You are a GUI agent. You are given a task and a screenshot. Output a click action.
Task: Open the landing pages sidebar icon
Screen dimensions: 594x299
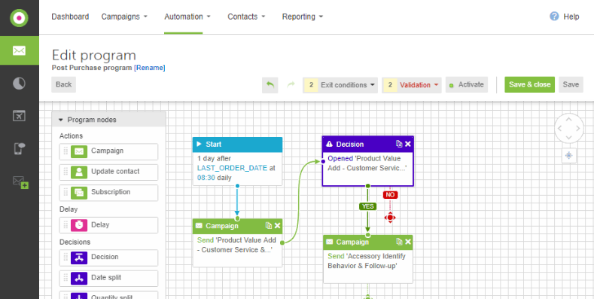(x=19, y=116)
